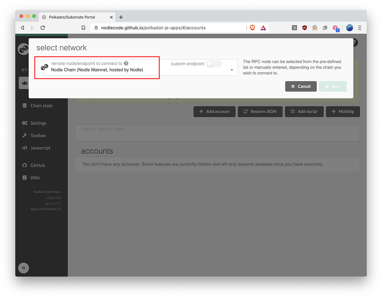
Task: Go back using browser back arrow
Action: coord(22,28)
